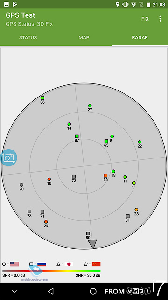
Task: Tap the location icon in status bar
Action: 118,4
